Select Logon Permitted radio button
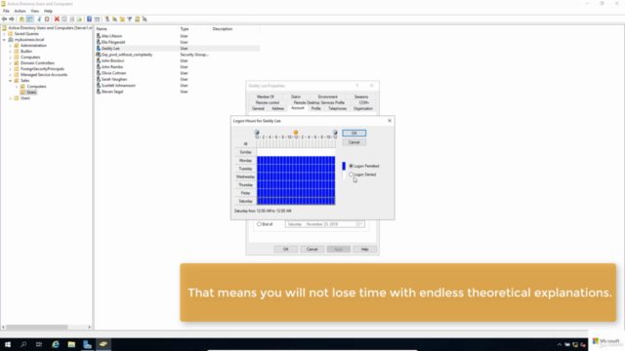Screen dimensions: 625x351 (x=352, y=166)
